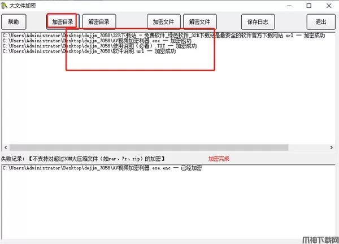Click the horizontal scrollbar thumb in the log
The width and height of the screenshot is (339, 244).
(149, 147)
